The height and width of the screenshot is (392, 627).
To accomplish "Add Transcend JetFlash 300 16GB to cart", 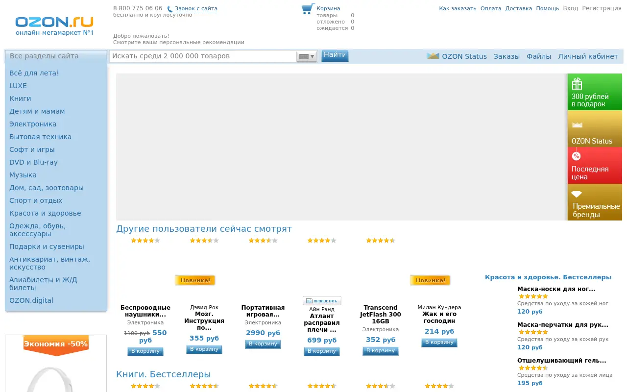I will [381, 351].
